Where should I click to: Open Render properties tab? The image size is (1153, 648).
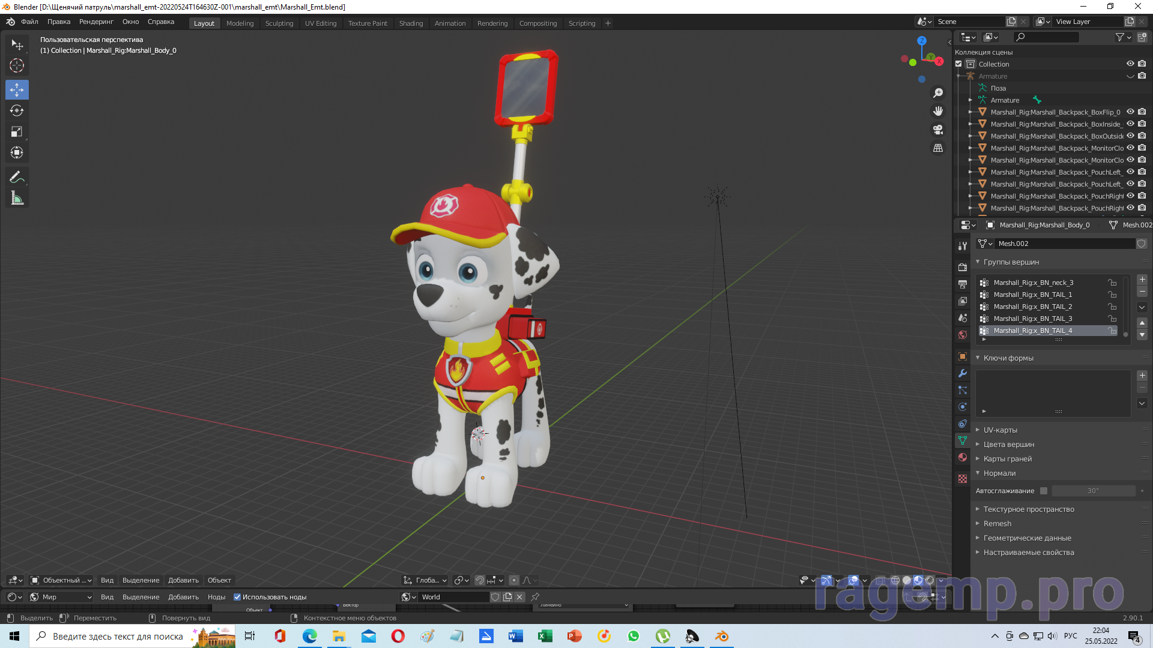tap(963, 267)
